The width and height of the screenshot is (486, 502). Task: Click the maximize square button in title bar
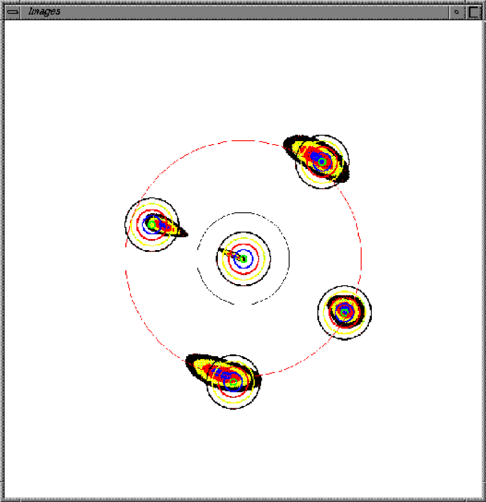[x=474, y=11]
